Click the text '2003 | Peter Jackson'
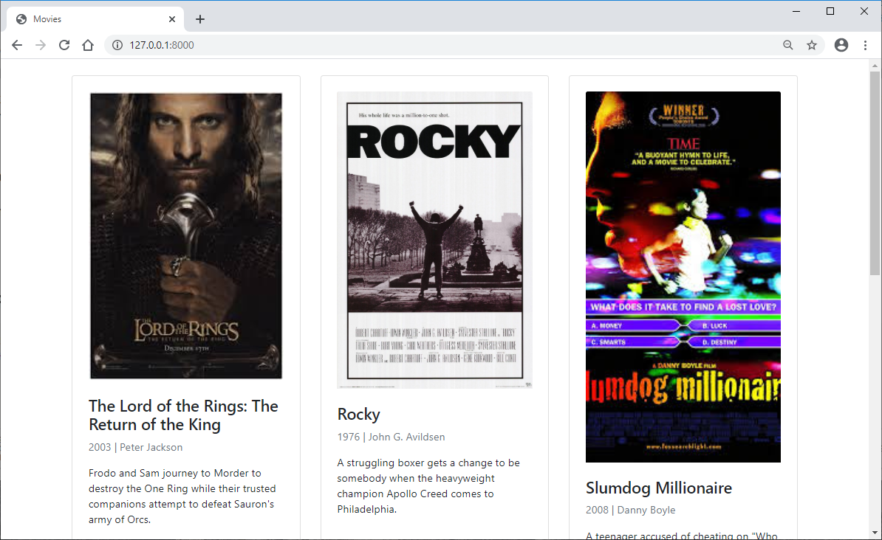This screenshot has width=882, height=540. pos(136,447)
